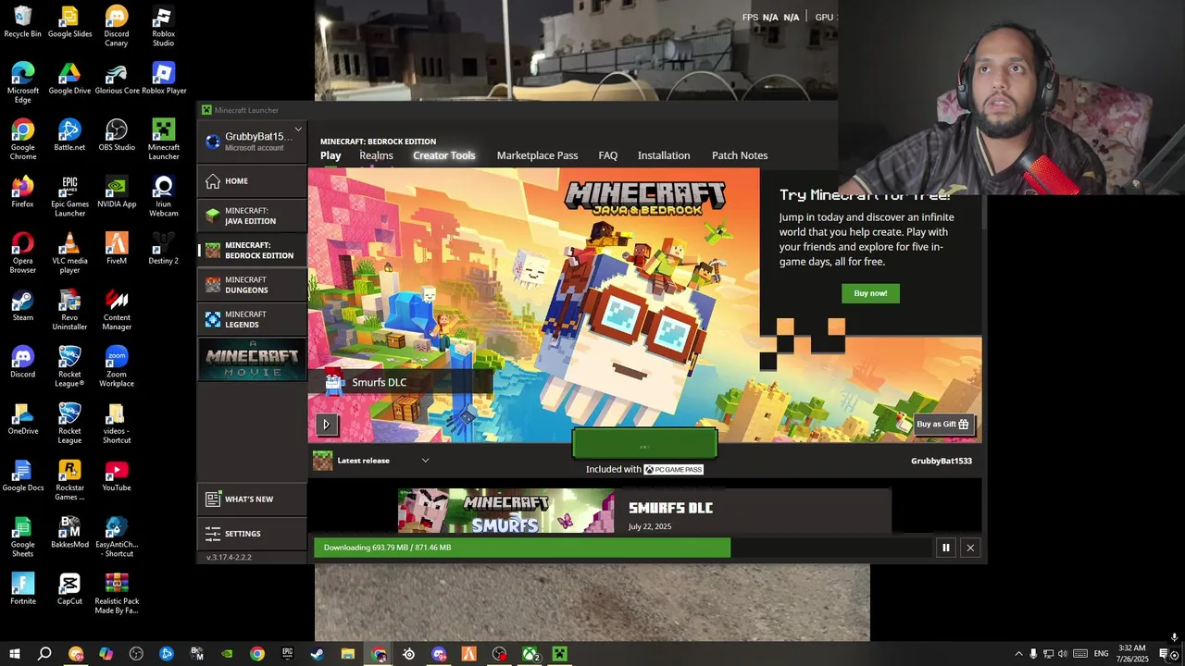
Task: Open VLC media player desktop icon
Action: (69, 253)
